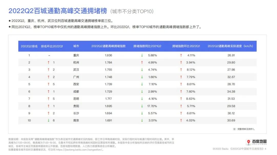Click speed value 30.12

pyautogui.click(x=231, y=113)
